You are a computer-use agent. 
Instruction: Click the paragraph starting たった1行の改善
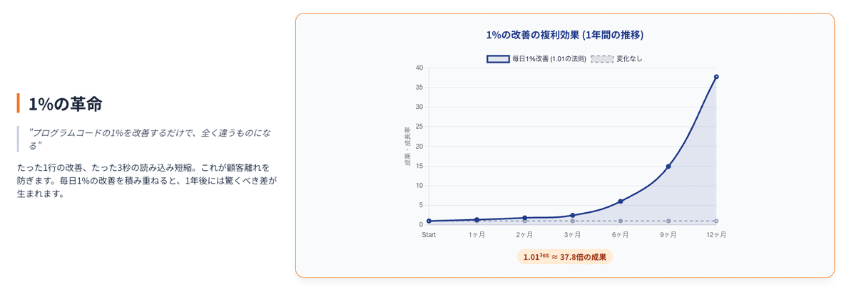pyautogui.click(x=146, y=180)
